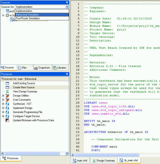The height and width of the screenshot is (164, 160).
Task: Switch to the Sources tab
Action: click(x=8, y=68)
